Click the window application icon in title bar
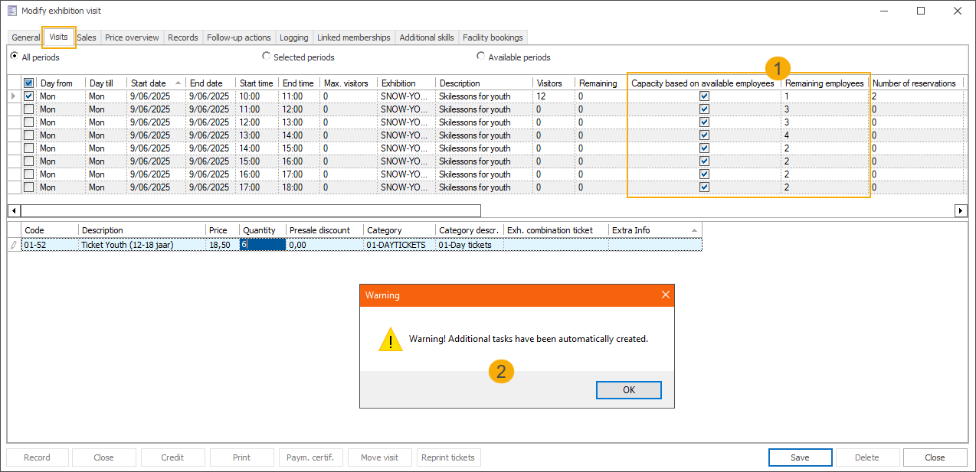 [x=11, y=11]
